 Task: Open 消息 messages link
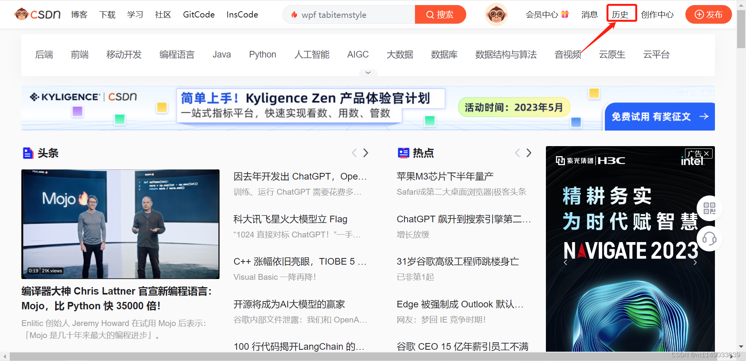click(589, 14)
